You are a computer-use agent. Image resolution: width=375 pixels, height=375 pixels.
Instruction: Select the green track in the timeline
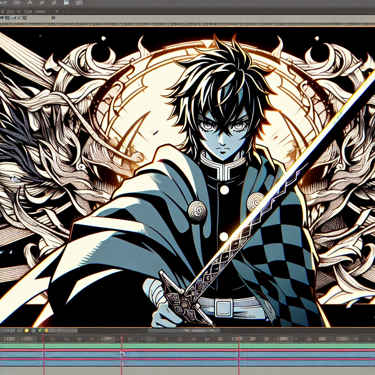187,346
